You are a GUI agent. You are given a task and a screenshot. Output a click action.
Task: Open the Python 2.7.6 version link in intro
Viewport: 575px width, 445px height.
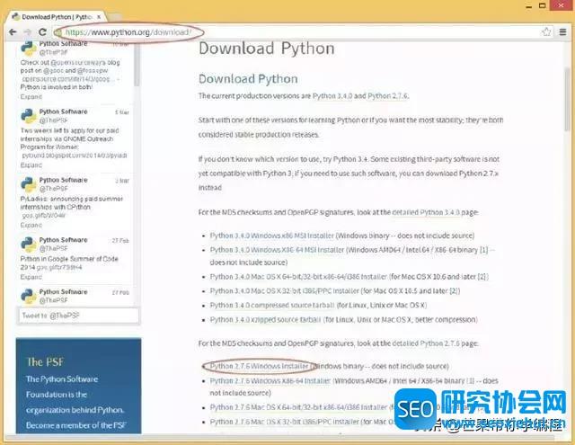[x=387, y=96]
